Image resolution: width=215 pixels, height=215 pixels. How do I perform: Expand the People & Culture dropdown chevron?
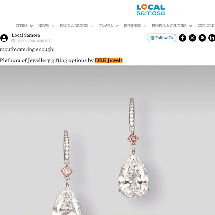tap(190, 26)
